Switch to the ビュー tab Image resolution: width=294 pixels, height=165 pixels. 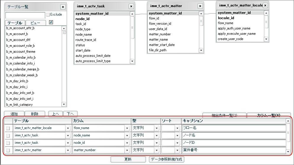pos(35,23)
